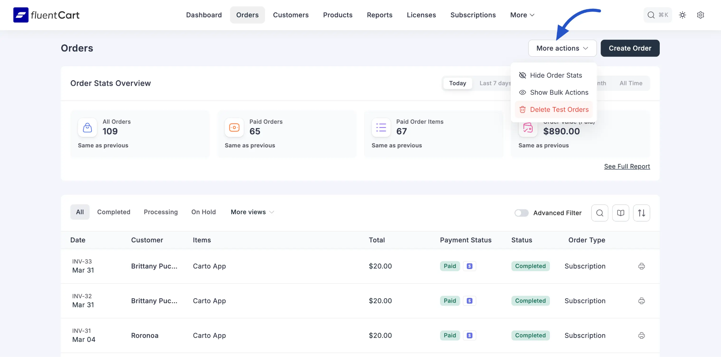Expand the More views dropdown
Viewport: 721px width, 357px height.
tap(252, 212)
